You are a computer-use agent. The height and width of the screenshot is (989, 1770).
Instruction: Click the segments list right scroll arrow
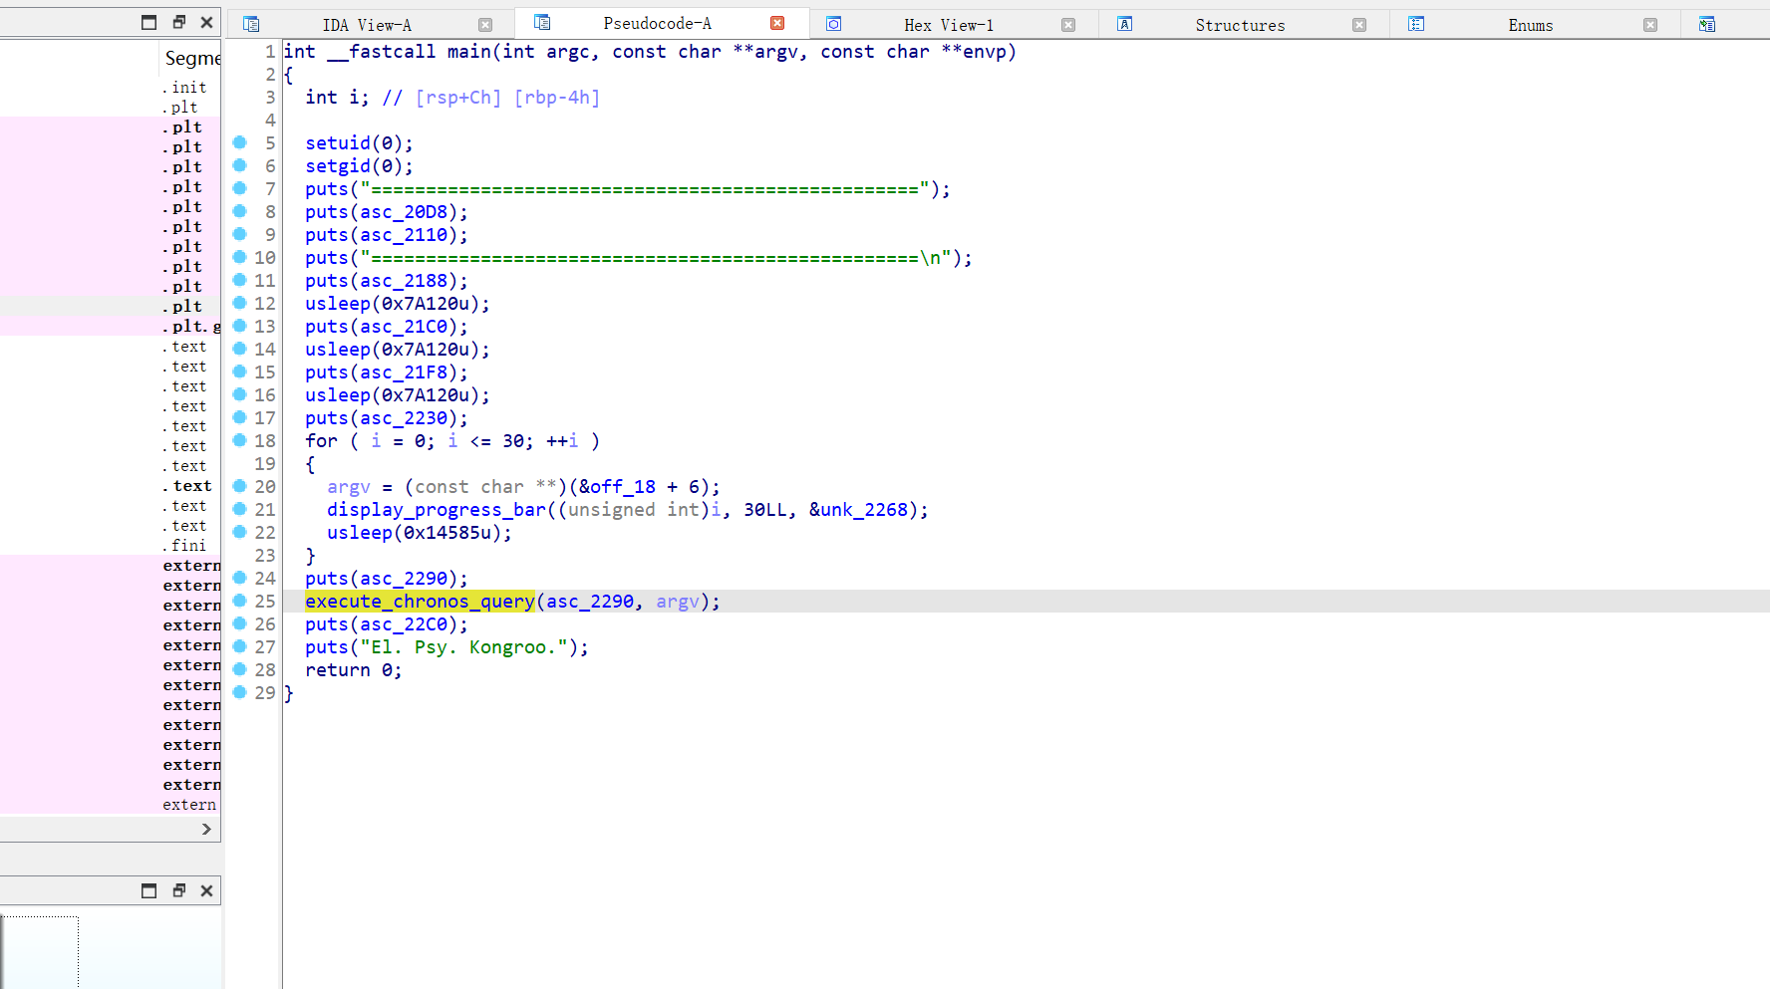206,829
